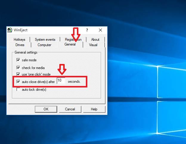Disable the safe mode checkbox
Image resolution: width=186 pixels, height=144 pixels.
(x=18, y=60)
